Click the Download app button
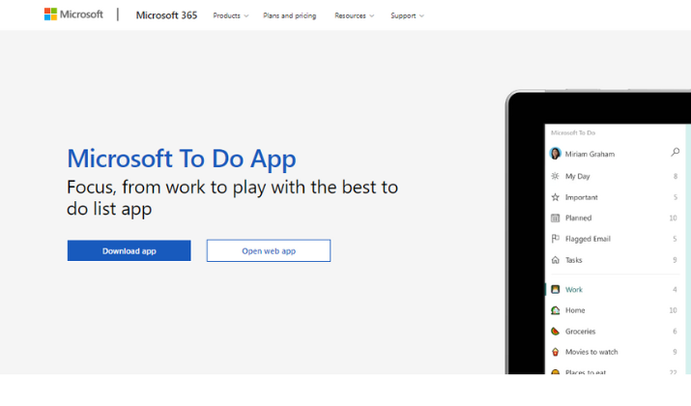This screenshot has width=691, height=406. (130, 250)
